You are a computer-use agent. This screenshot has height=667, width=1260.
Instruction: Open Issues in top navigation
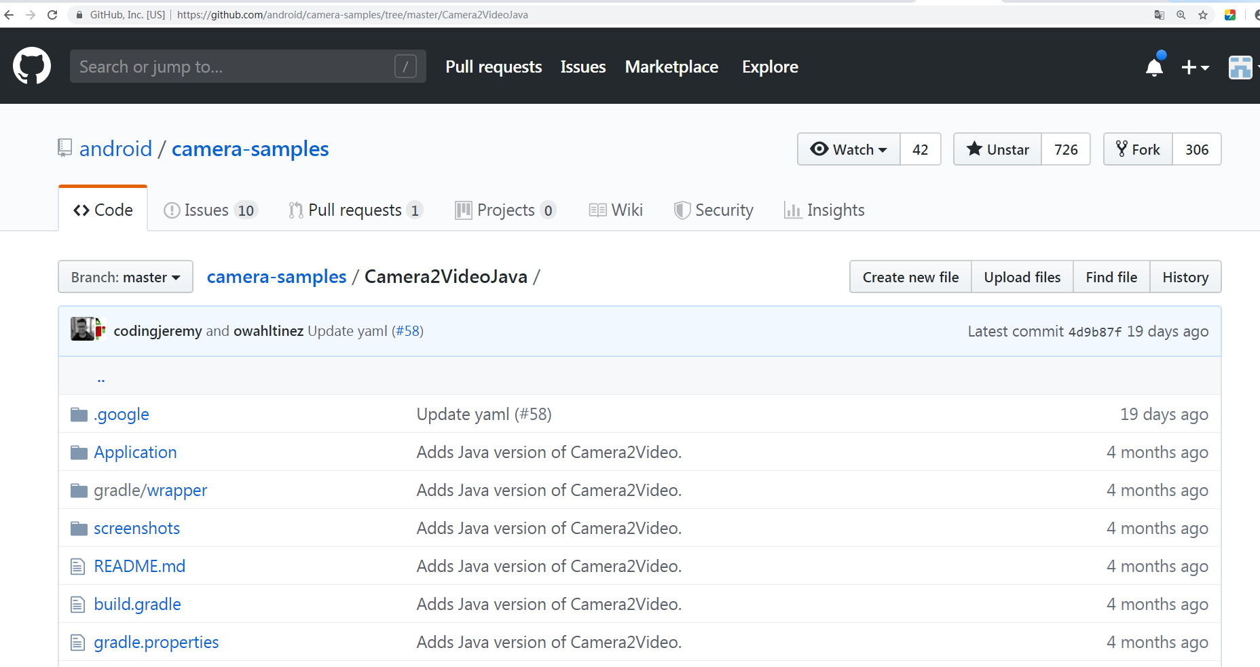(x=583, y=66)
